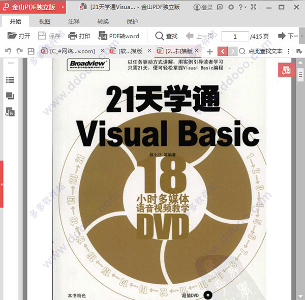Open the 金山PDF独立版 application menu dropdown
This screenshot has width=305, height=300.
pyautogui.click(x=63, y=8)
